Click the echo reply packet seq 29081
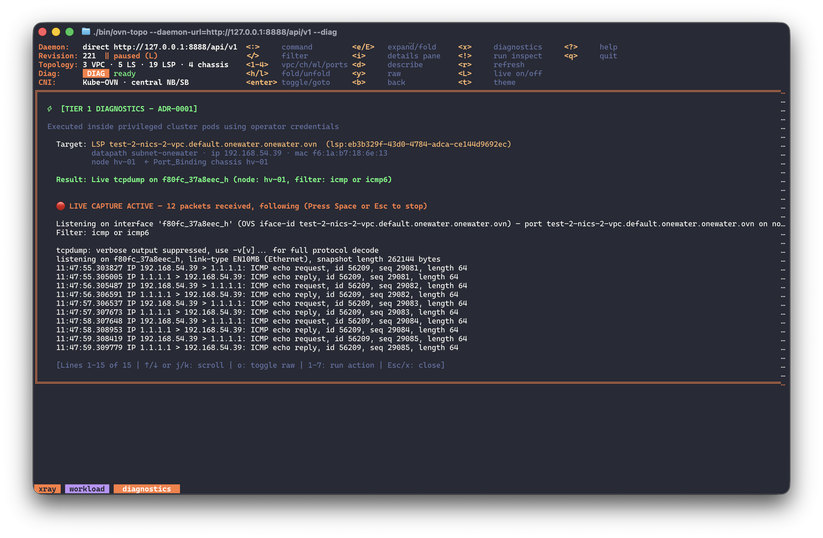Image resolution: width=823 pixels, height=538 pixels. (x=257, y=277)
